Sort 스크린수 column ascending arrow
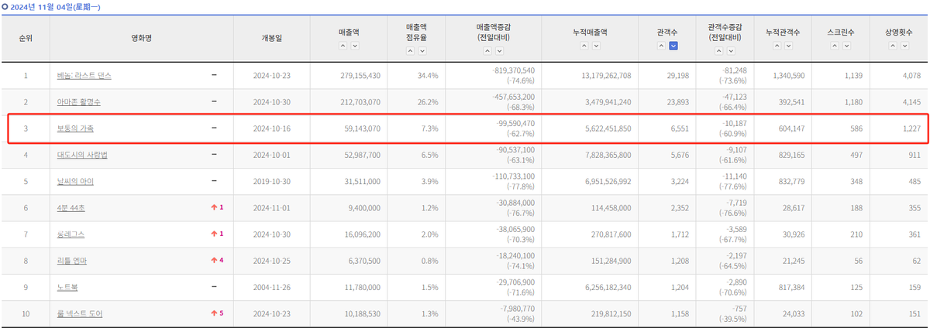 point(834,46)
